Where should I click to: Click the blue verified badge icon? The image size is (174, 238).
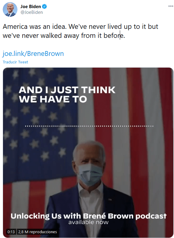point(45,7)
